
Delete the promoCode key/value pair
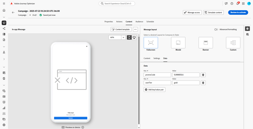203,75
